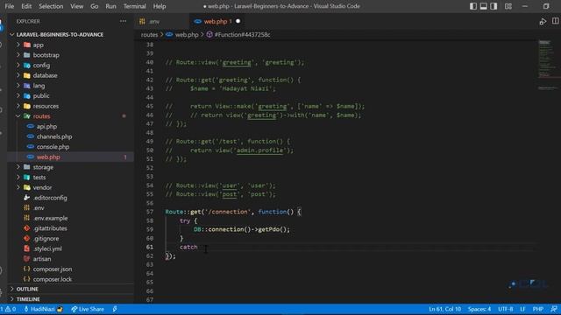Toggle primary side bar layout icon

coord(473,6)
